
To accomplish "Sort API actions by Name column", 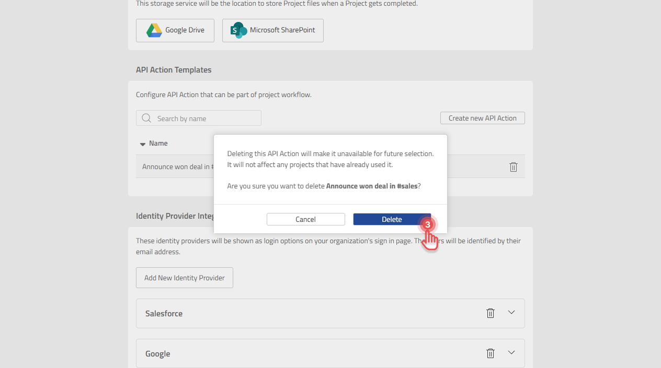I will point(154,143).
